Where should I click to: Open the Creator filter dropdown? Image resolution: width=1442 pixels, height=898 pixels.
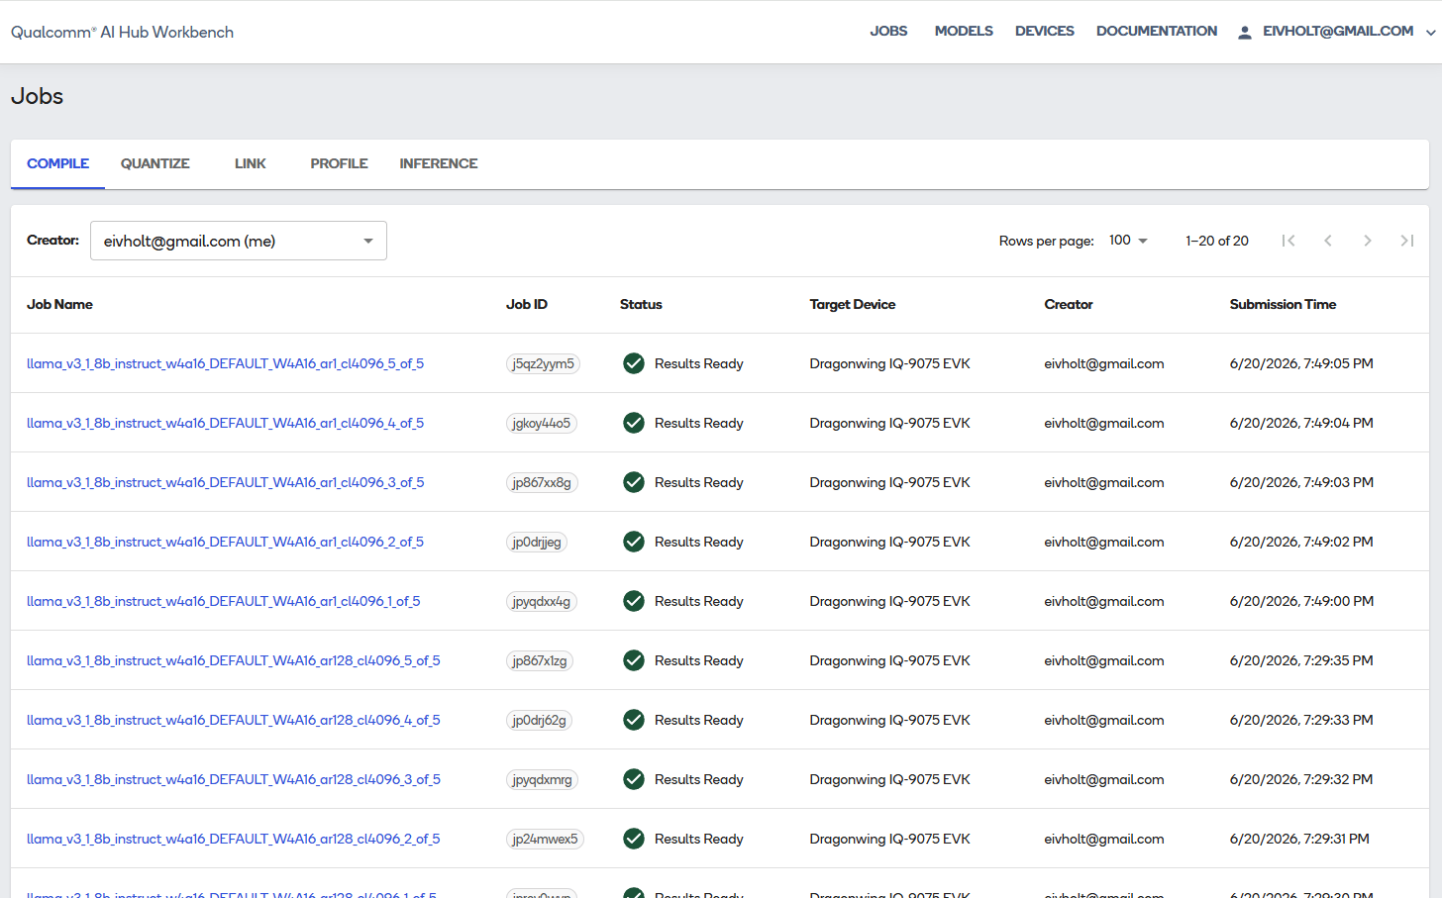click(239, 241)
